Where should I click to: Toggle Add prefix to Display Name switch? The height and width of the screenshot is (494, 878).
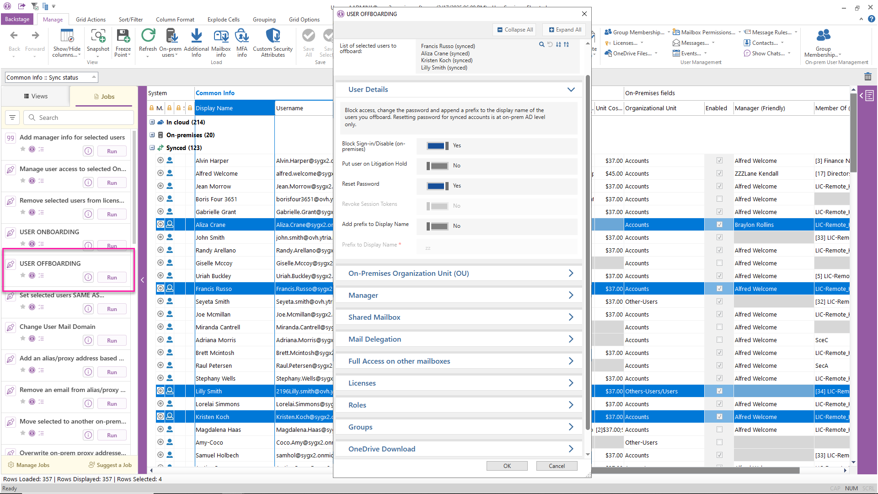point(438,226)
